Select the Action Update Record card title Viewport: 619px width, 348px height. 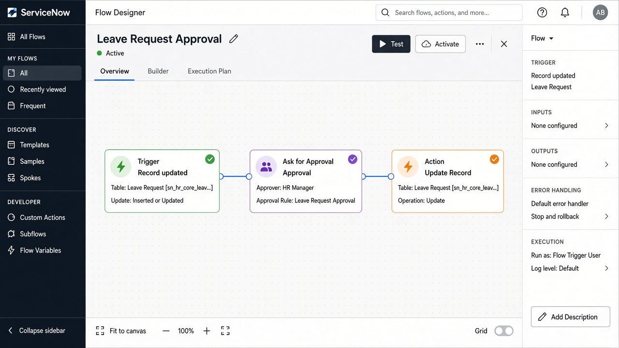point(448,167)
